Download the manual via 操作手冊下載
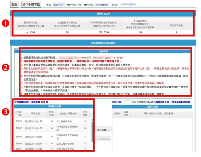This screenshot has width=201, height=157. click(31, 4)
